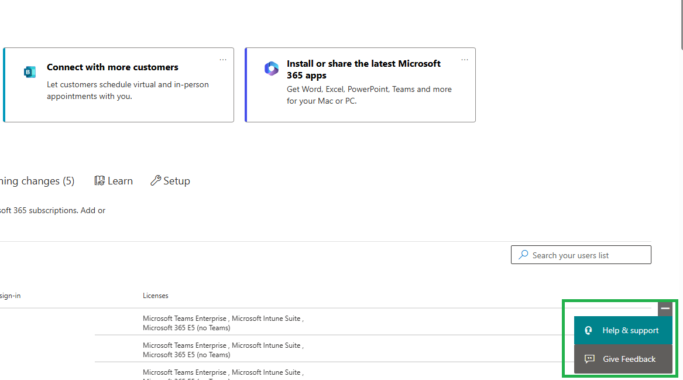Viewport: 683px width, 380px height.
Task: Click 'Let customers schedule virtual' description text
Action: tap(128, 90)
